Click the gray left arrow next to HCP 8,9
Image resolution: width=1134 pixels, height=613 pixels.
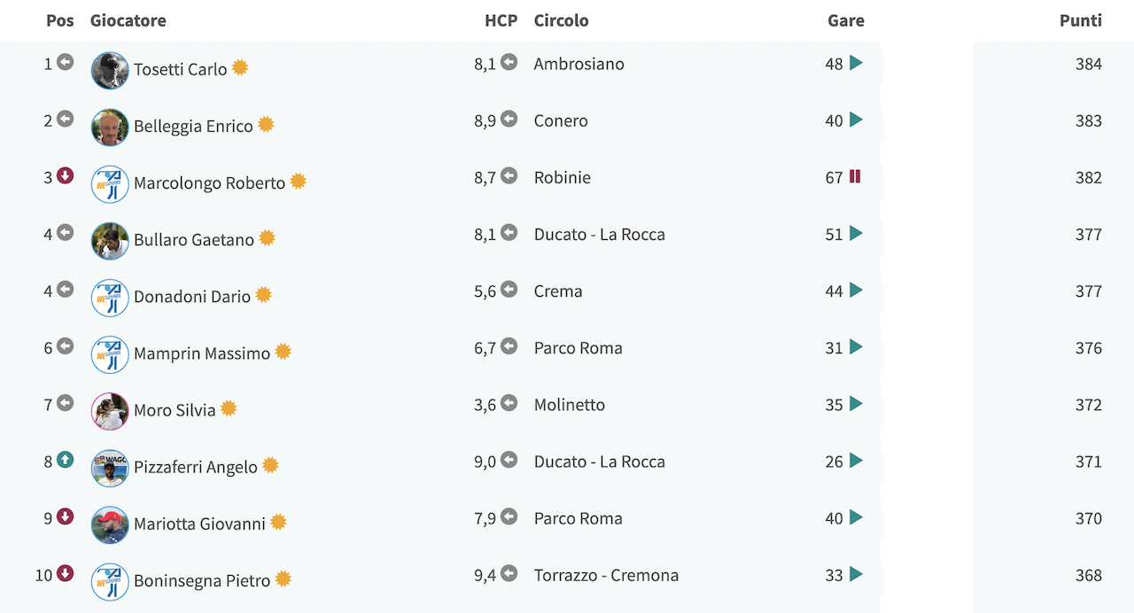[509, 119]
